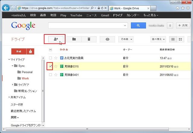Click the browser back arrow button

click(x=6, y=8)
